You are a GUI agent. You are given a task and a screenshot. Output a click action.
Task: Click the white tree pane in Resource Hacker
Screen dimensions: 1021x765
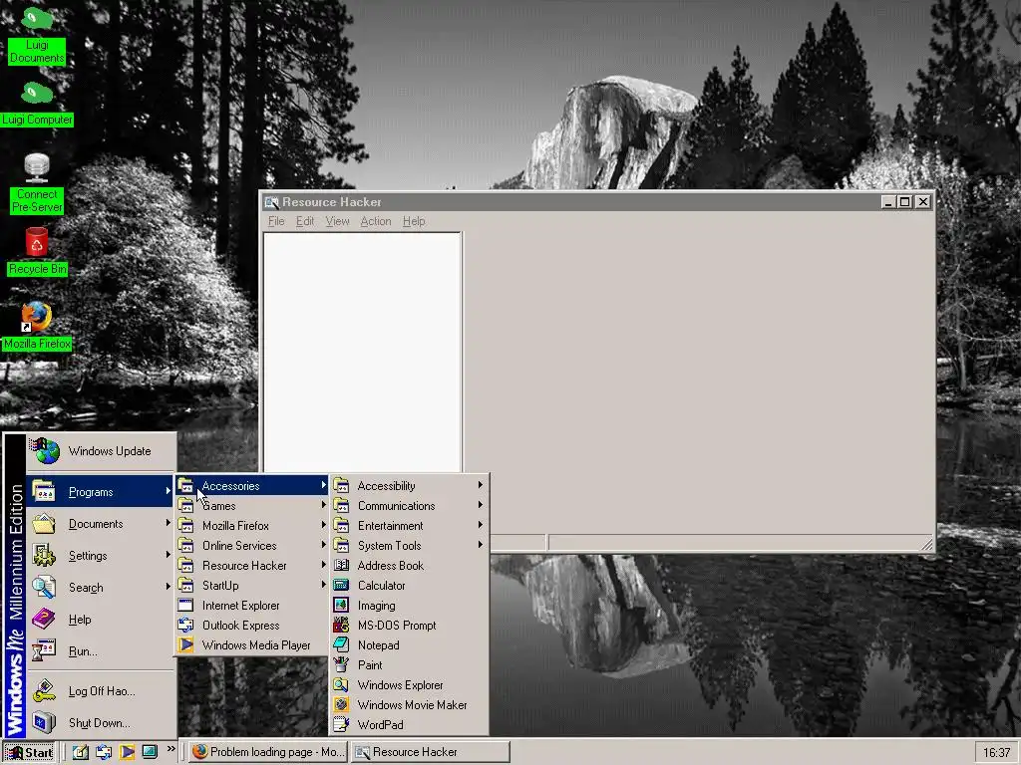[362, 352]
